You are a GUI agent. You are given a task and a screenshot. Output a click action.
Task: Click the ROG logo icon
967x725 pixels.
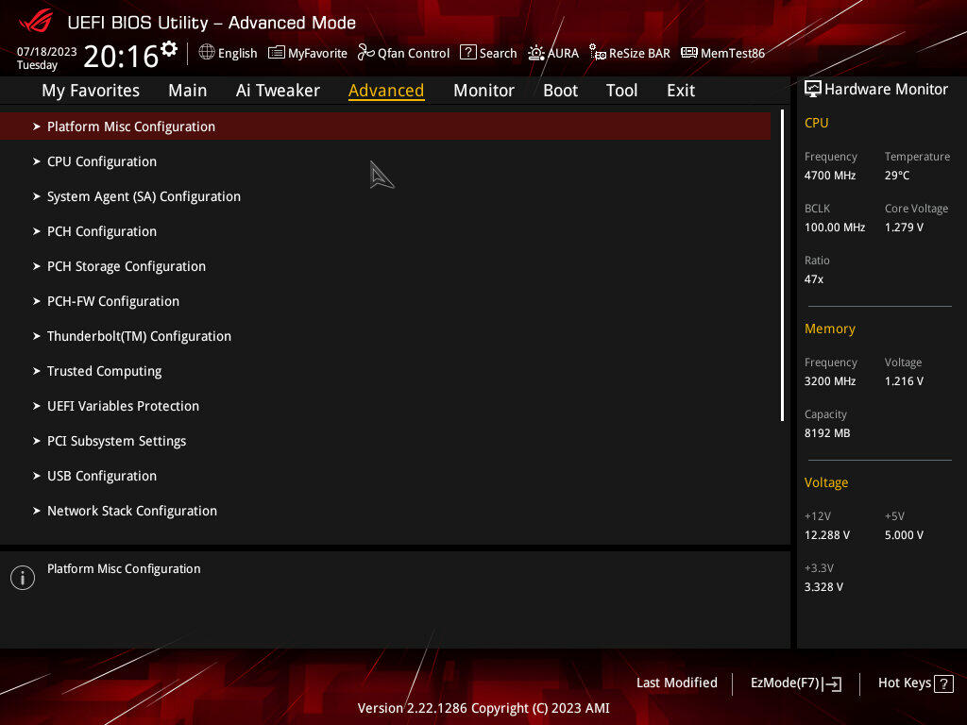tap(36, 21)
